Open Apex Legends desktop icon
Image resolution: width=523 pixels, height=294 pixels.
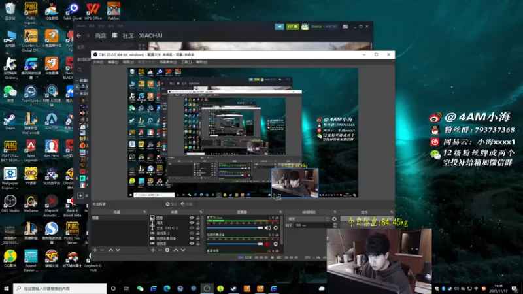click(31, 151)
